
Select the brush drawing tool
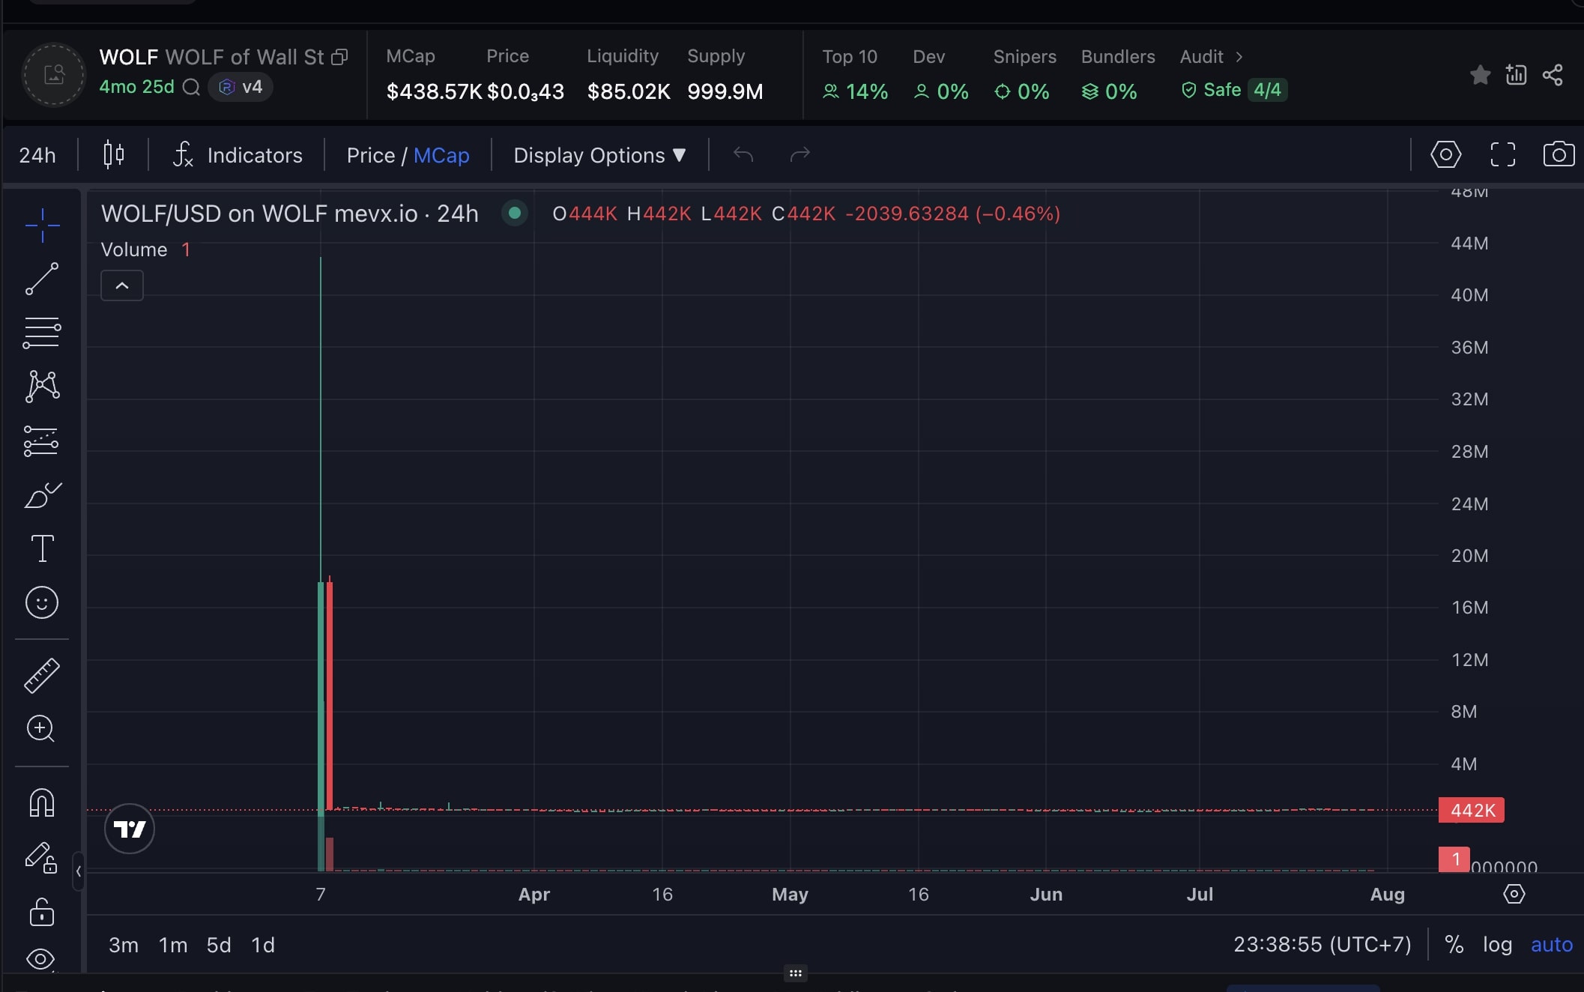tap(42, 495)
